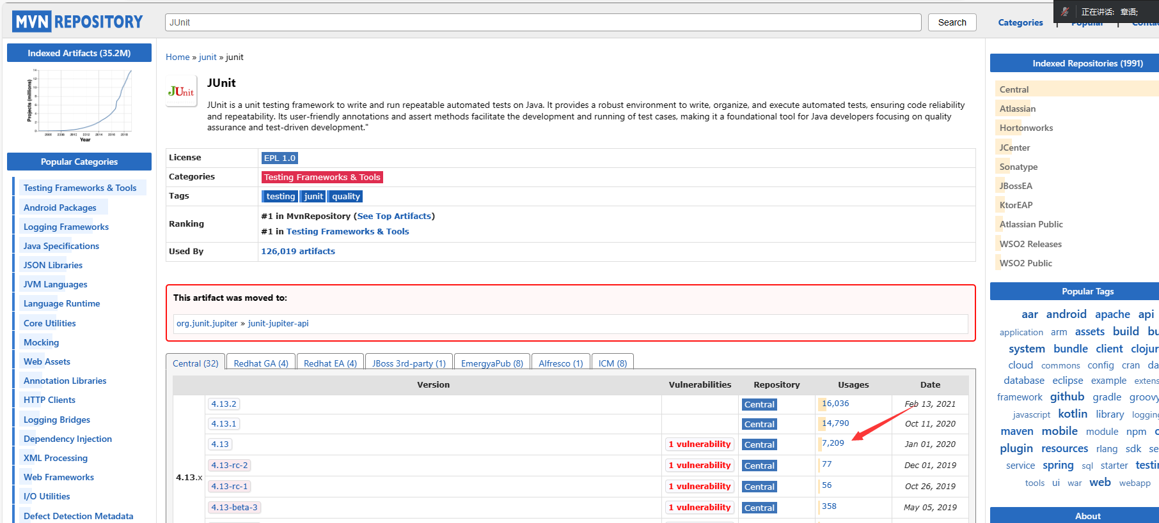Viewport: 1159px width, 523px height.
Task: Open version 4.13.2
Action: pos(224,404)
